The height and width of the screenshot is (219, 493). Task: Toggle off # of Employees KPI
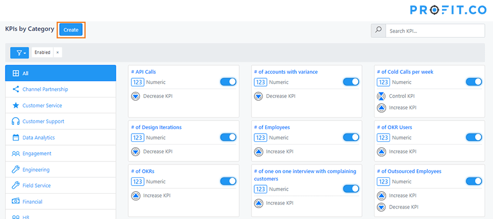click(x=351, y=137)
